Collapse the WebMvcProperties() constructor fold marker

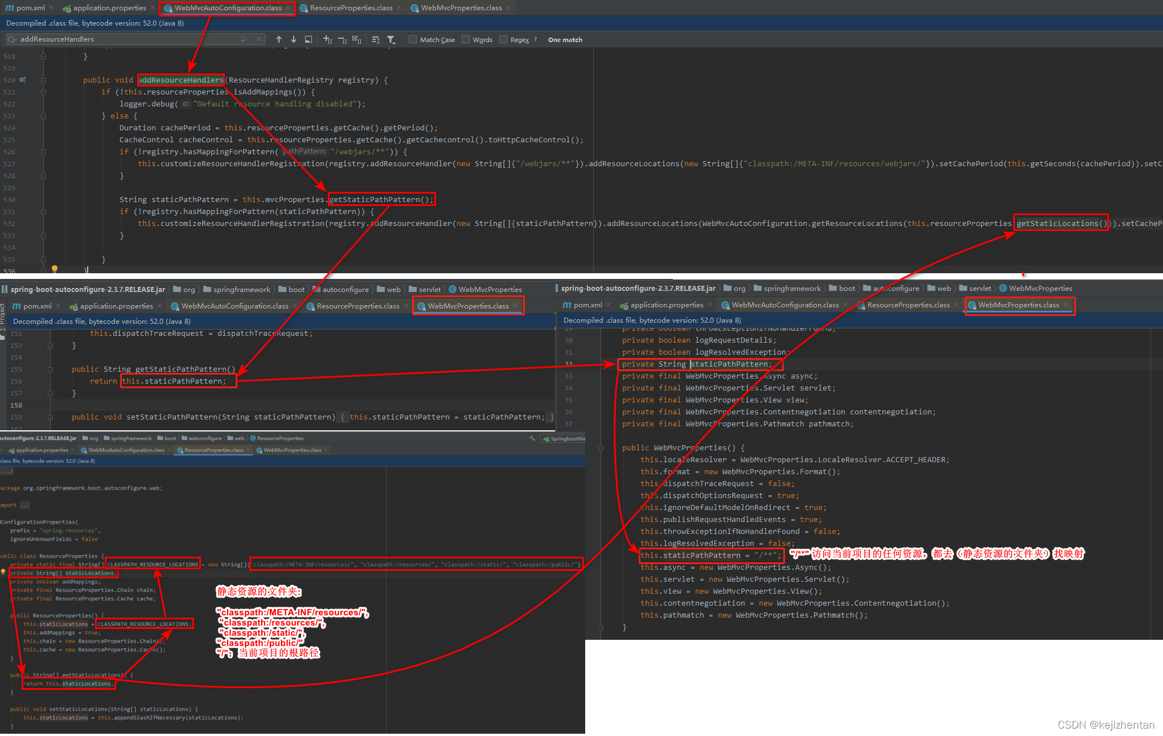tap(601, 447)
